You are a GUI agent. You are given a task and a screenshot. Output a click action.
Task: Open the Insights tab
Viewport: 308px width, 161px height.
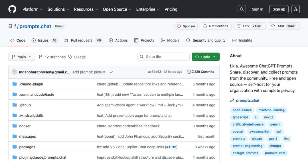tap(242, 40)
